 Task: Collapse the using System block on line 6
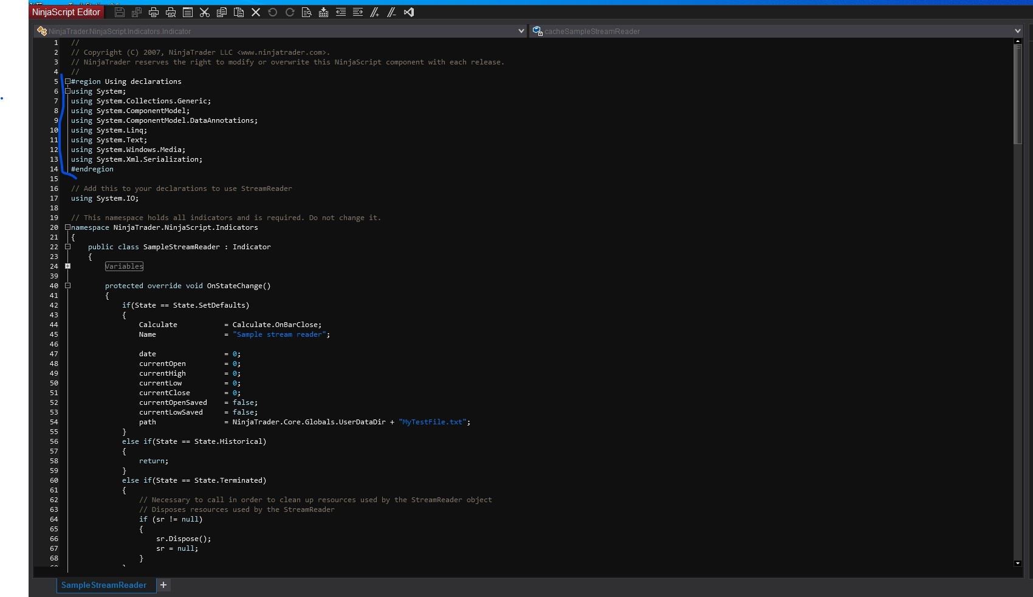67,91
